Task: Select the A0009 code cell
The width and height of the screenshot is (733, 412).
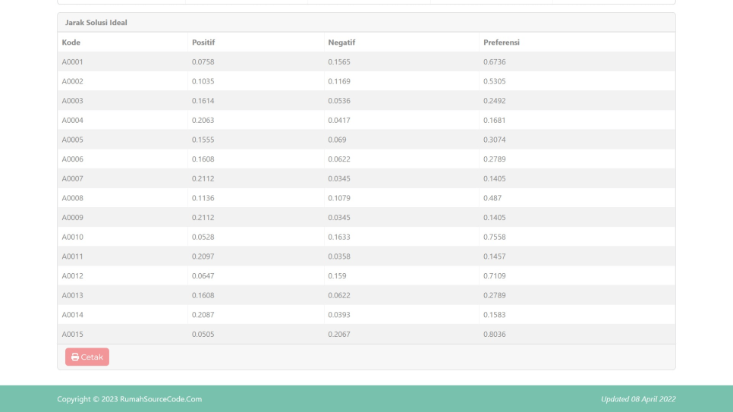Action: point(72,218)
